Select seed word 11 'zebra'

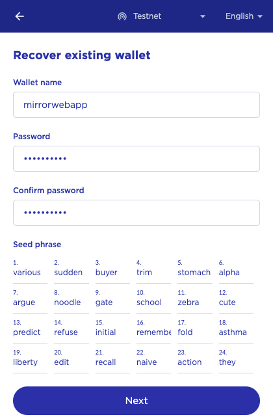[194, 303]
